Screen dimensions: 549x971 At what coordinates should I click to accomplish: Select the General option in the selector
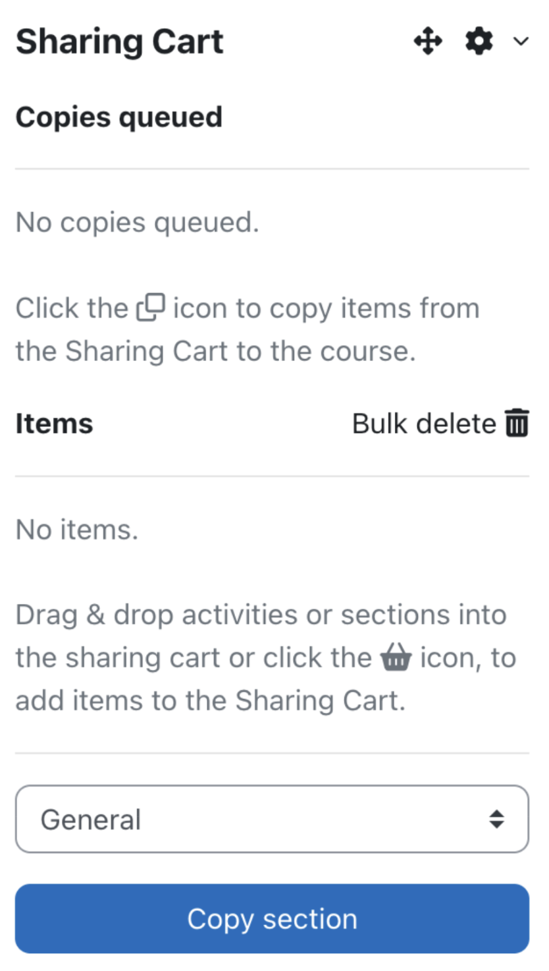coord(91,819)
